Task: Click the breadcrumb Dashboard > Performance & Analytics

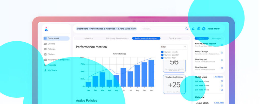Action: (106, 29)
